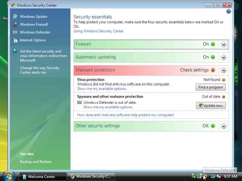
Task: Open Windows Defender from the sidebar
Action: (35, 32)
